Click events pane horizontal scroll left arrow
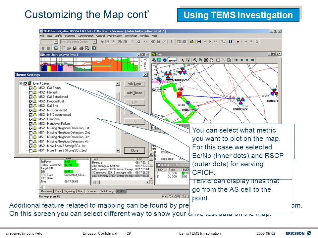318x238 pixels. pos(94,182)
